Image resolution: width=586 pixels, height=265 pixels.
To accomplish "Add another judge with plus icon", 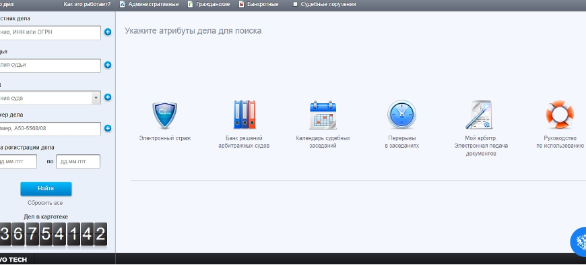I will [108, 65].
